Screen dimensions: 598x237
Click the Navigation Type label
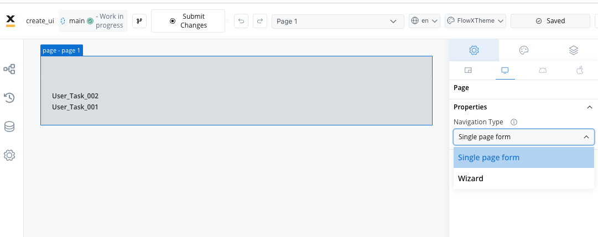coord(479,122)
